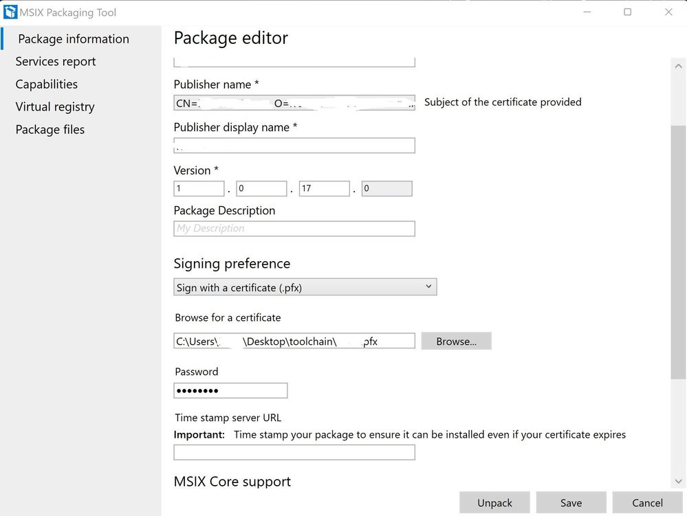
Task: Focus the certificate Password field
Action: pos(230,390)
